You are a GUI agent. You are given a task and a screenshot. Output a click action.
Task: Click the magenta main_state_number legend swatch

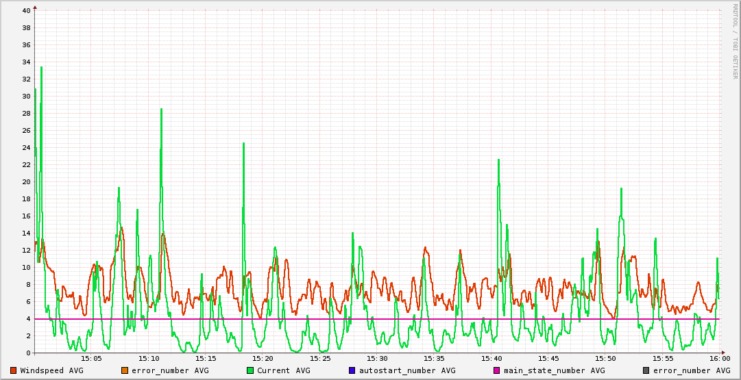[x=497, y=370]
